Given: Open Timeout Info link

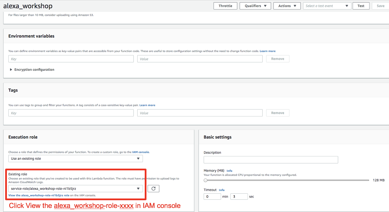Looking at the screenshot, I should tap(222, 190).
